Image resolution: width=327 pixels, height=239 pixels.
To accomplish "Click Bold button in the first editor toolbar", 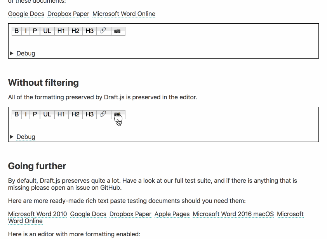I will point(17,31).
